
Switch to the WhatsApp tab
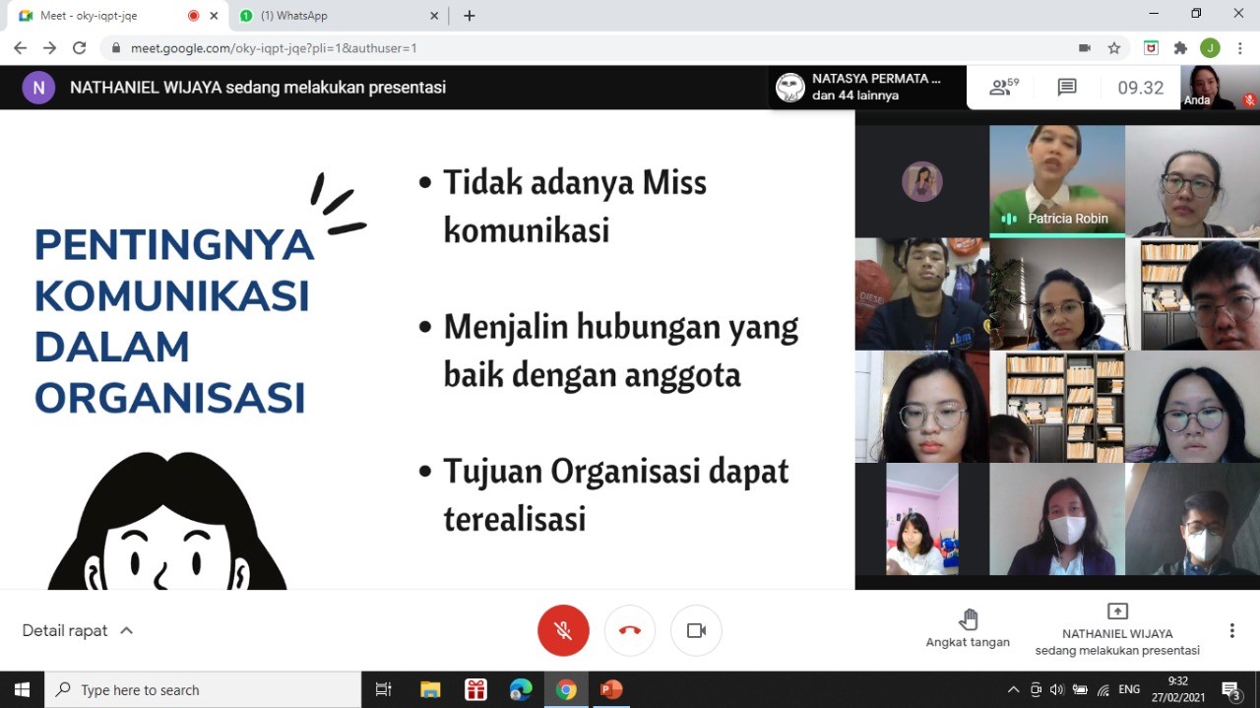337,16
